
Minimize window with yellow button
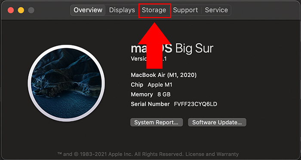21,10
